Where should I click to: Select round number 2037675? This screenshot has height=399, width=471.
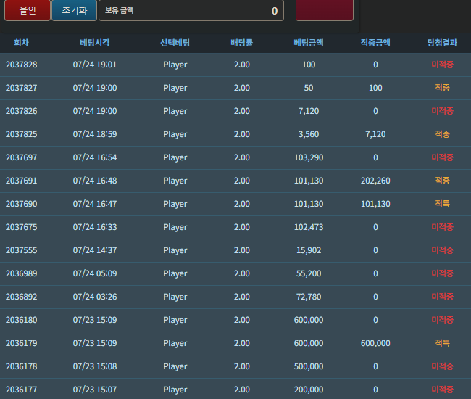tap(21, 227)
